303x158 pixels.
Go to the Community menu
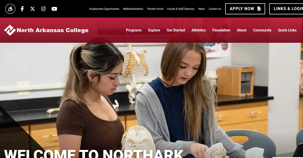point(262,30)
